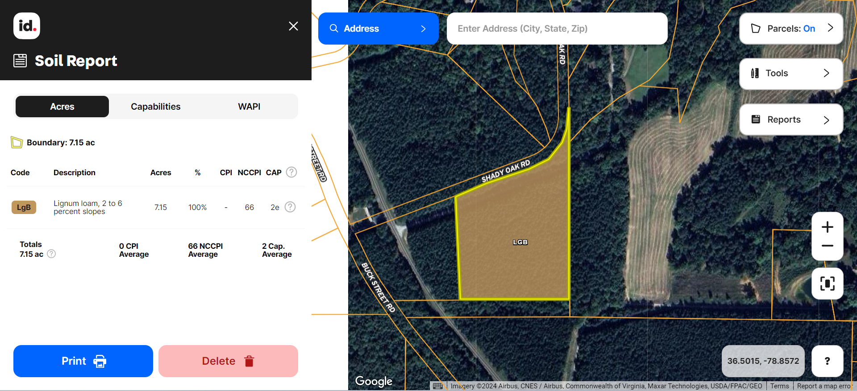This screenshot has height=391, width=857.
Task: Open the question mark help button
Action: 827,361
